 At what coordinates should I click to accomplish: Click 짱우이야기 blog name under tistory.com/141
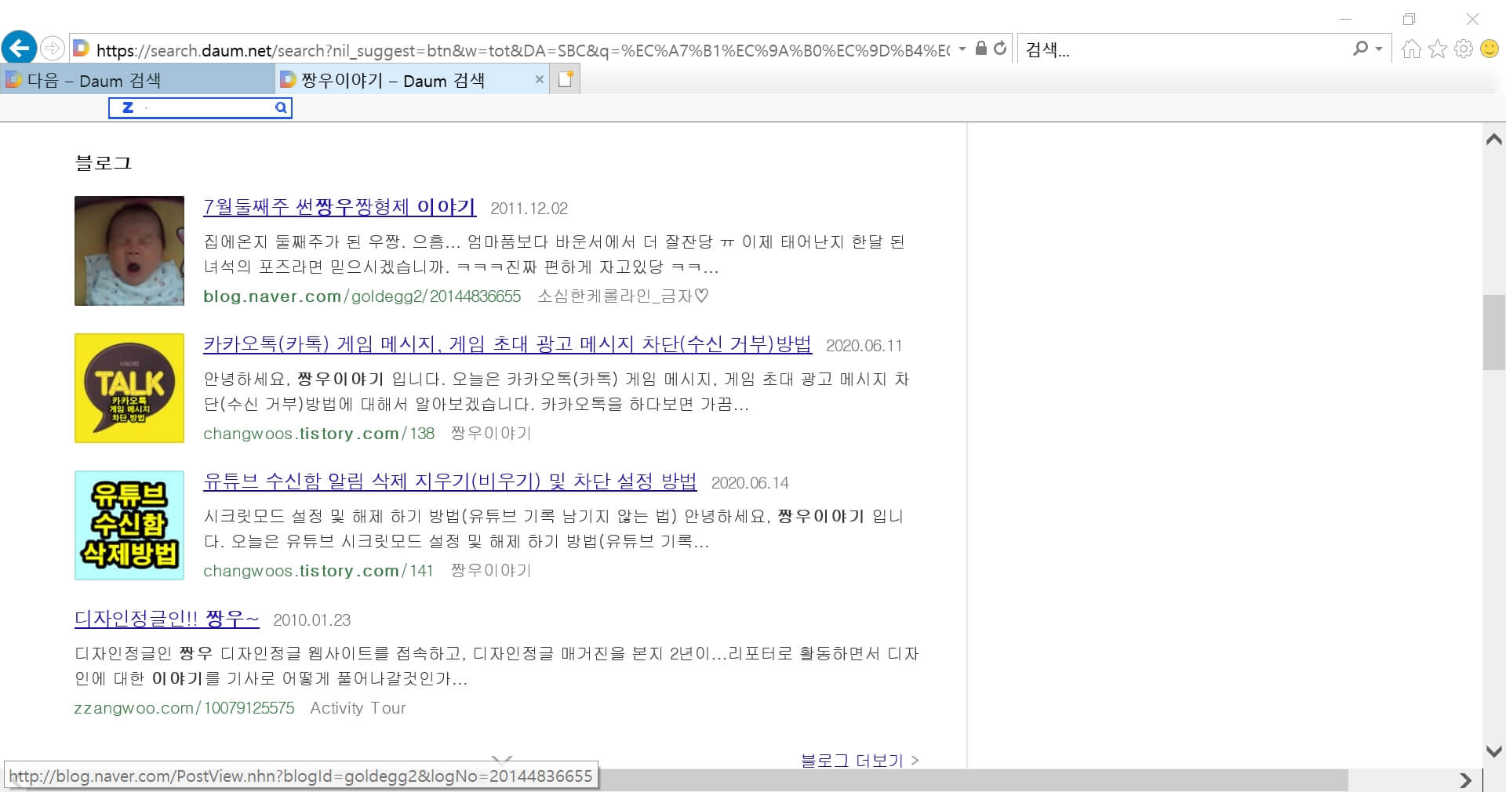491,571
